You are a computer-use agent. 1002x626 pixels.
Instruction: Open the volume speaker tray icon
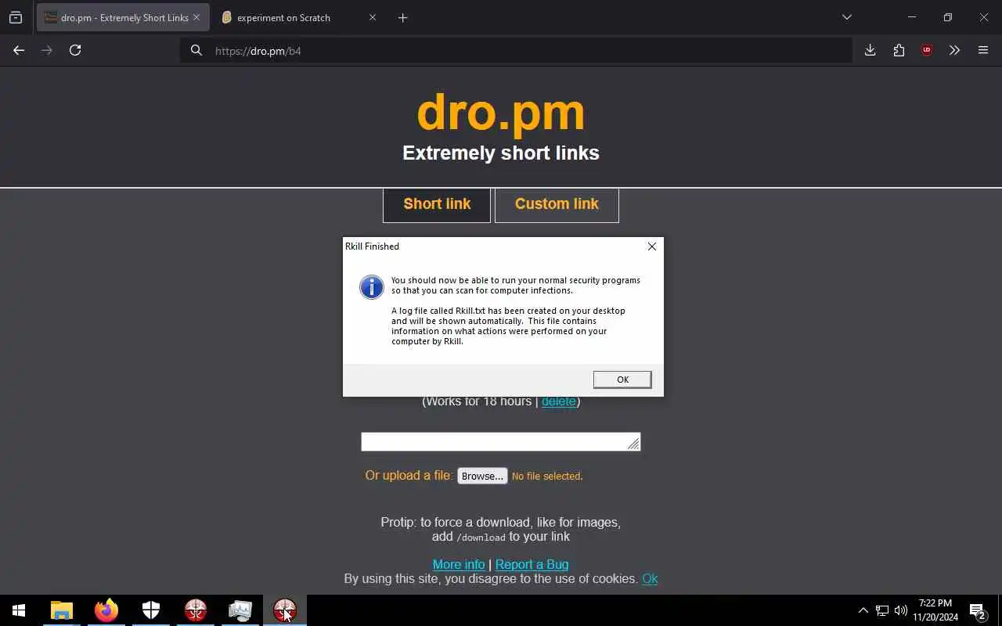(x=901, y=610)
